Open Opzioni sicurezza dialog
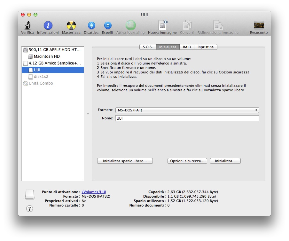Screen dimensions: 289x241 pyautogui.click(x=187, y=161)
